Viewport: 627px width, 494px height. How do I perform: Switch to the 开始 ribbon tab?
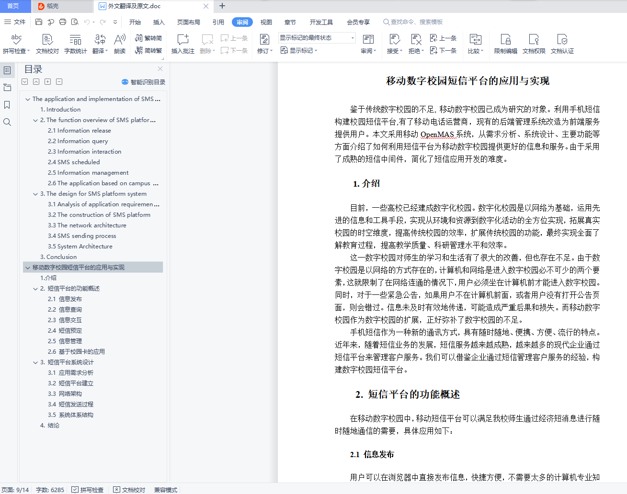point(135,22)
